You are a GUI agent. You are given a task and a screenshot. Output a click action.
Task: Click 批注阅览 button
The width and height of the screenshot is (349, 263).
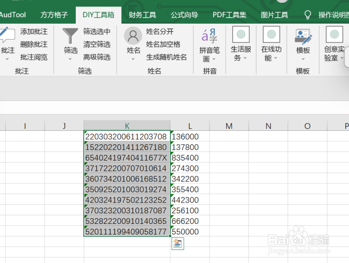(34, 57)
